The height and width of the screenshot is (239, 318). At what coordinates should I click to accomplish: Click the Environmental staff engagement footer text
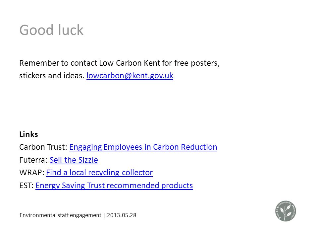(x=60, y=215)
